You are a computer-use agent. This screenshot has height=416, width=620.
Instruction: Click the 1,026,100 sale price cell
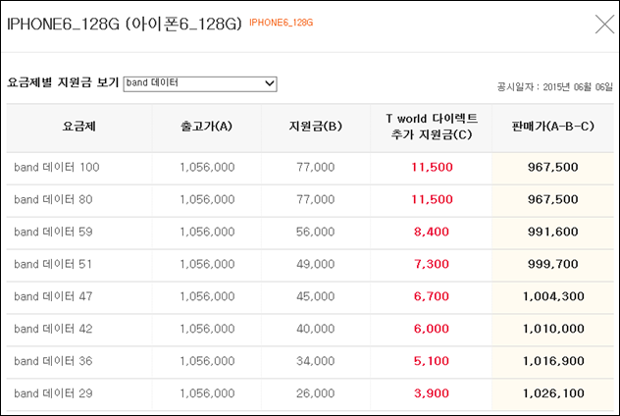552,393
